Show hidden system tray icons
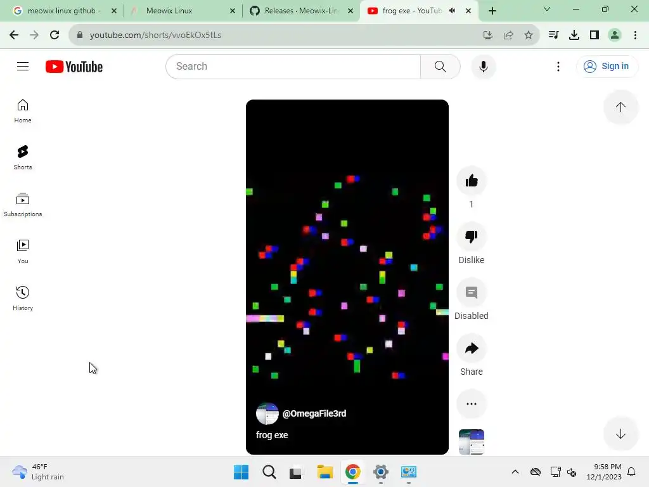This screenshot has height=487, width=649. pos(515,472)
